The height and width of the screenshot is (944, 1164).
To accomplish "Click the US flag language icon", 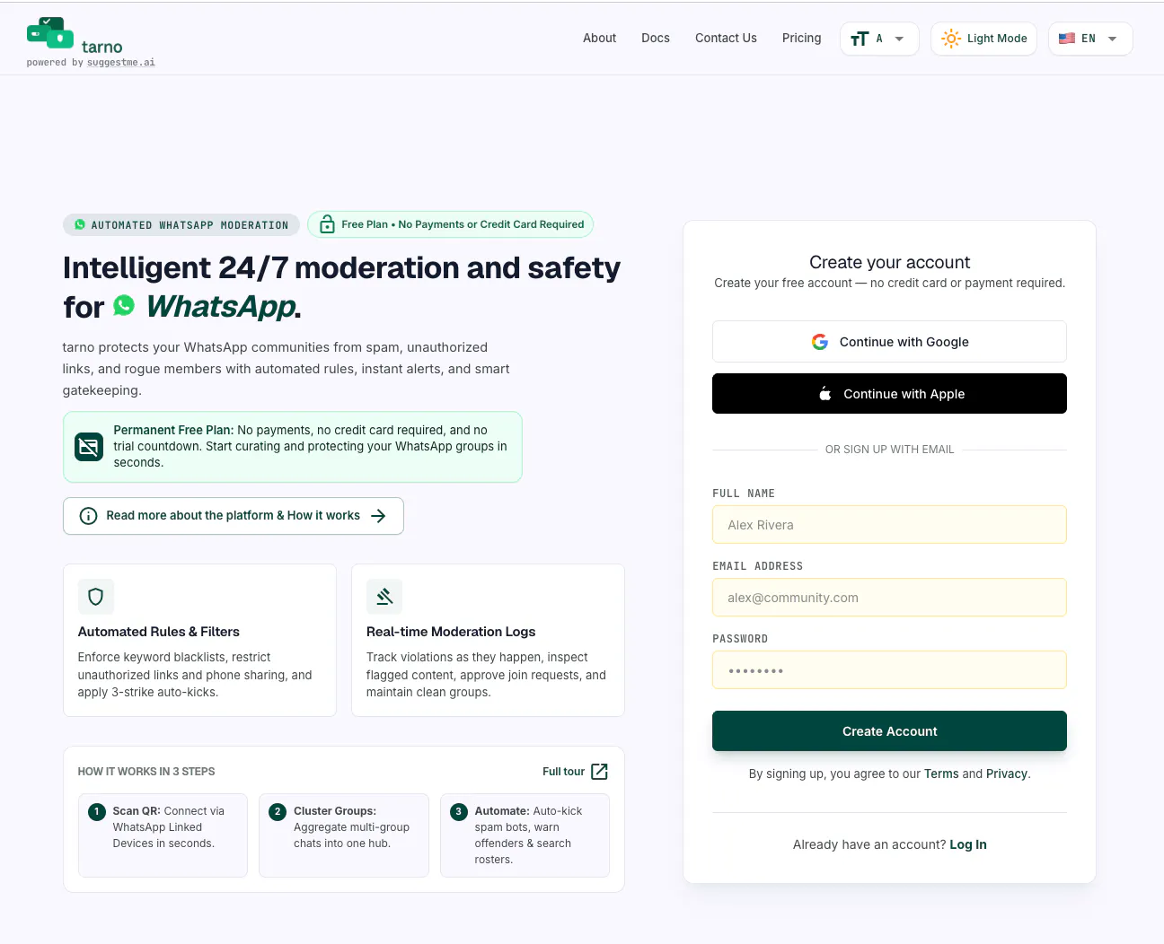I will [x=1067, y=39].
